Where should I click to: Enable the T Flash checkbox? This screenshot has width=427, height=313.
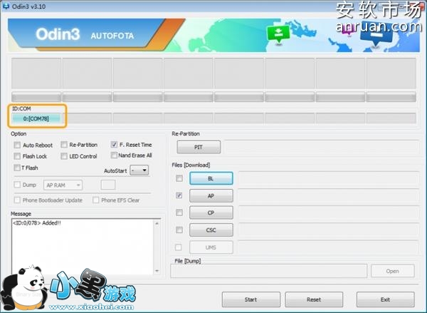click(x=17, y=168)
